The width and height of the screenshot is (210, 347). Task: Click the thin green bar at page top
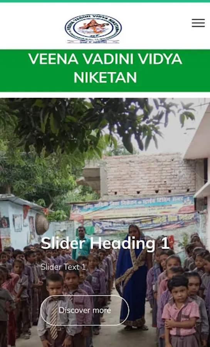point(105,1)
